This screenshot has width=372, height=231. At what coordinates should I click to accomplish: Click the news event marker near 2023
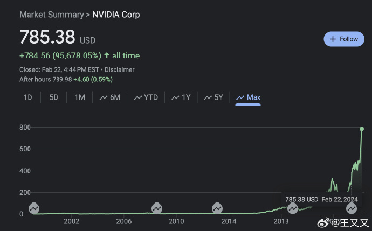[352, 208]
